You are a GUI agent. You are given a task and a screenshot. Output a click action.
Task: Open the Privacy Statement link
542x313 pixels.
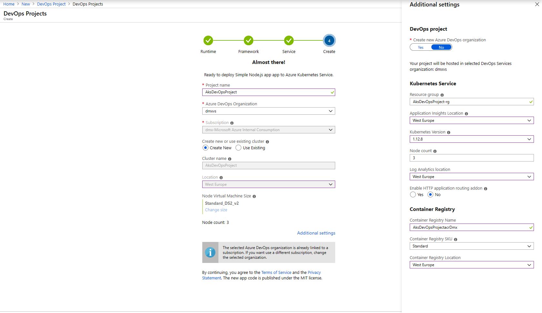[314, 273]
